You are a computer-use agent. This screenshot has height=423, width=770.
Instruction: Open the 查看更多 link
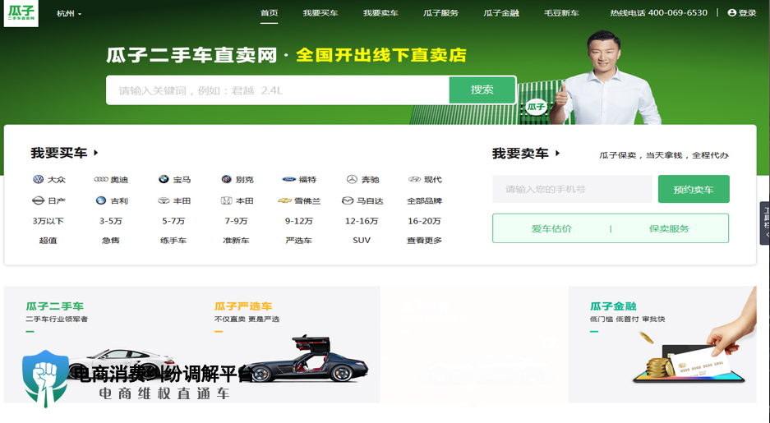tap(424, 241)
